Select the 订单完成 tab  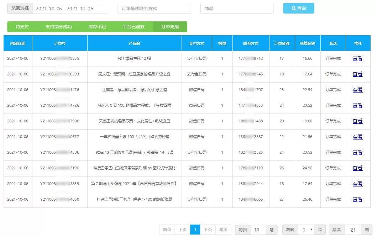click(x=170, y=26)
